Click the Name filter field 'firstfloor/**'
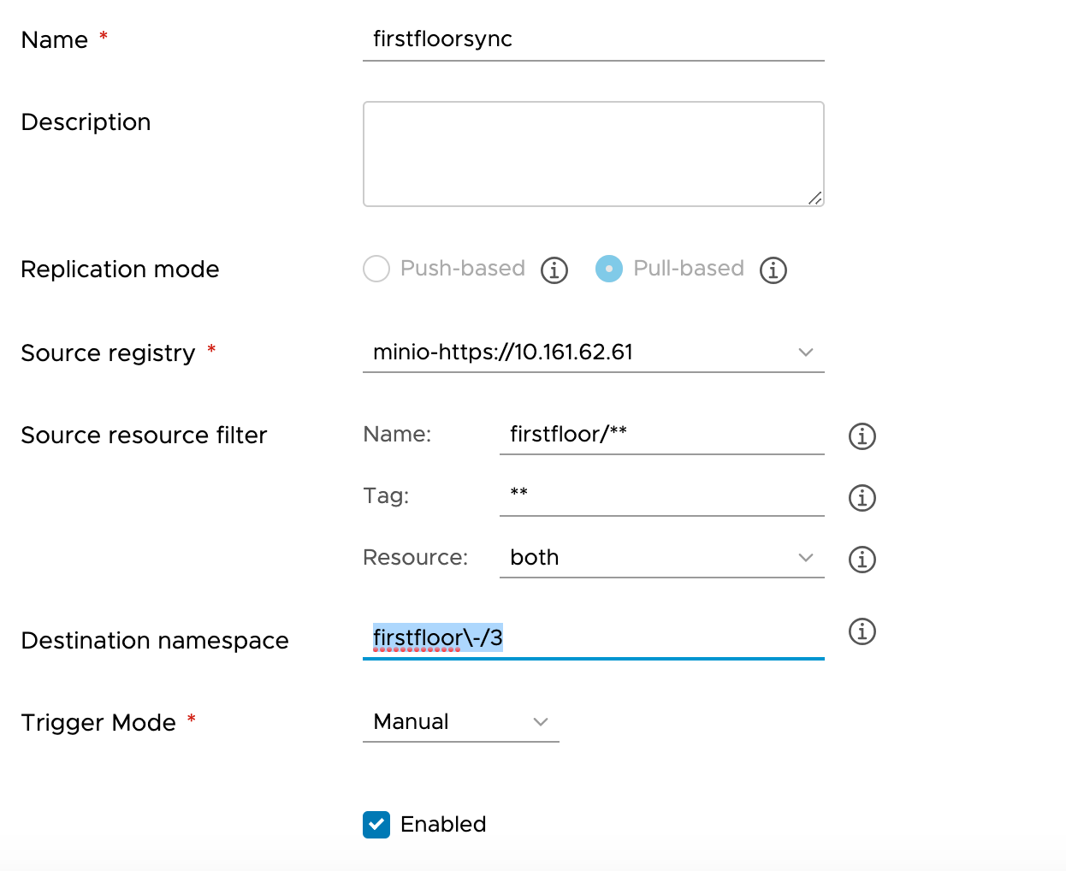The height and width of the screenshot is (871, 1066). [661, 433]
